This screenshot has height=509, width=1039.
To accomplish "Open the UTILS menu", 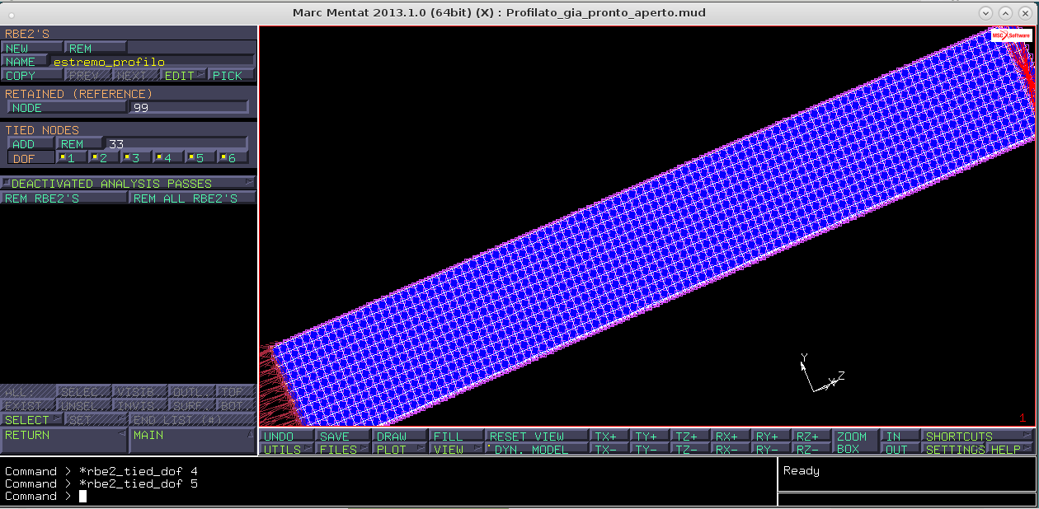I will pos(288,450).
